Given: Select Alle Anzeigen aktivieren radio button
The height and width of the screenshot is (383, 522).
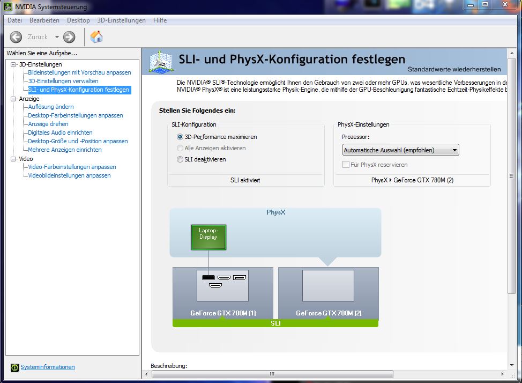Looking at the screenshot, I should (180, 148).
